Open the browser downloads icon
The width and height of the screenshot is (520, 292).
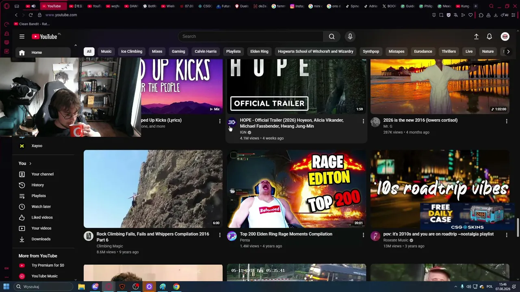[496, 15]
